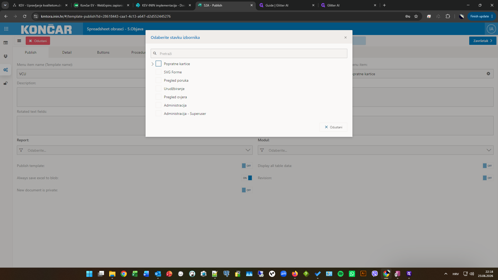Open the hamburger menu next to Odustani
The width and height of the screenshot is (498, 280).
(x=19, y=41)
